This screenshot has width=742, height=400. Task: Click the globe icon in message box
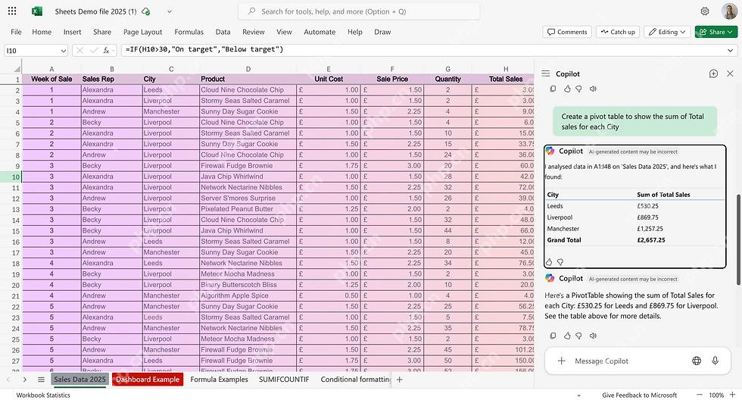click(x=697, y=361)
